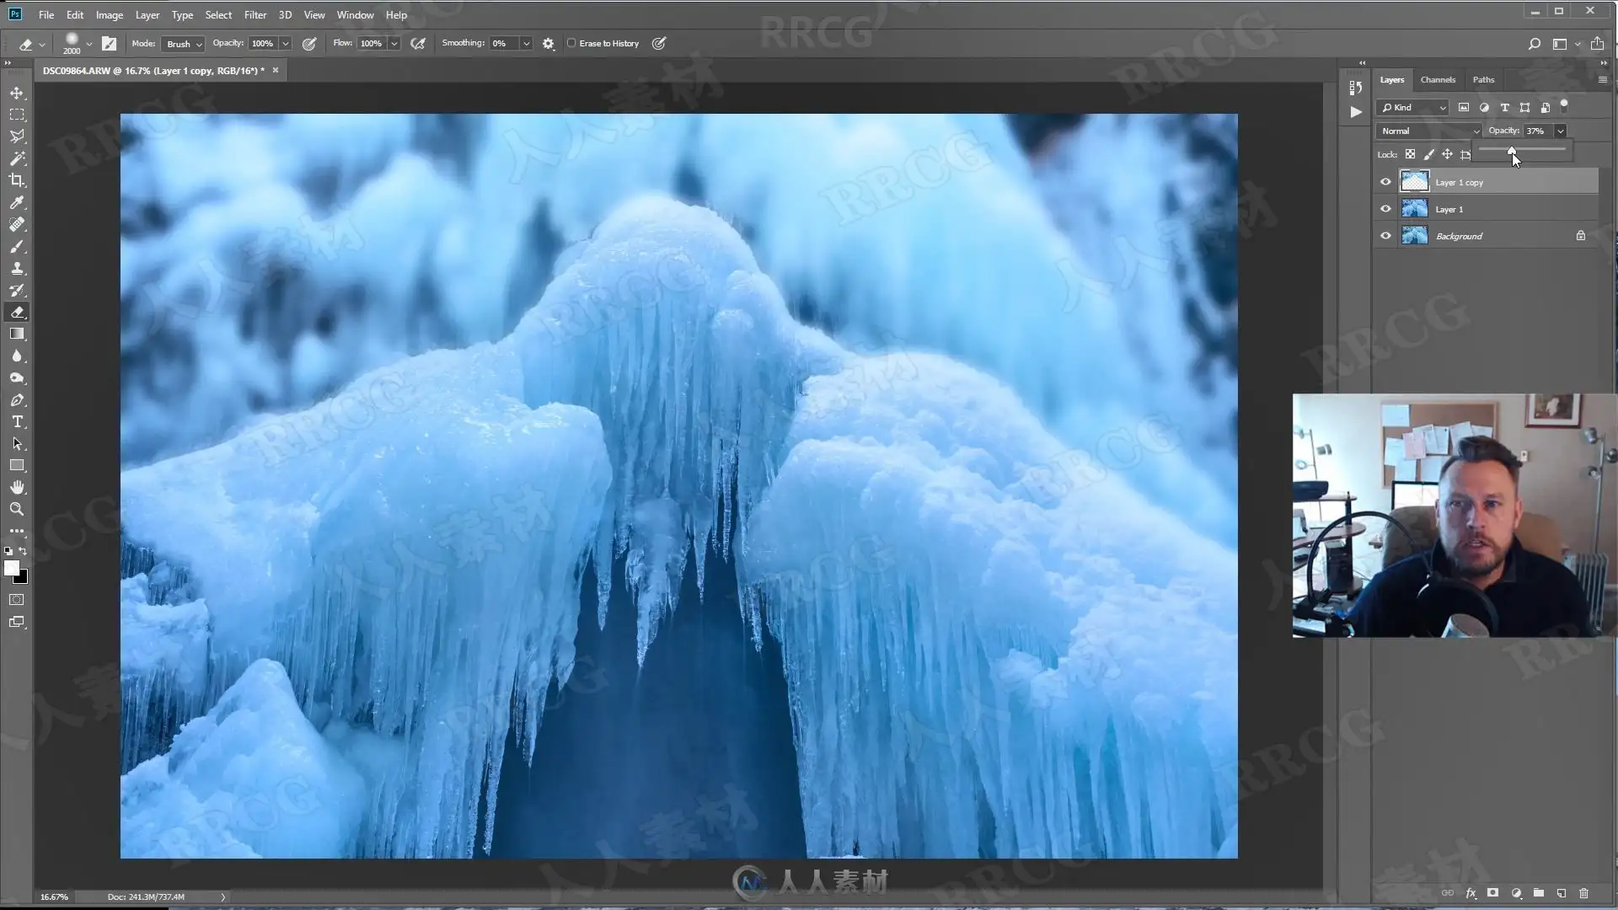
Task: Enable the Erase to History checkbox
Action: (x=571, y=43)
